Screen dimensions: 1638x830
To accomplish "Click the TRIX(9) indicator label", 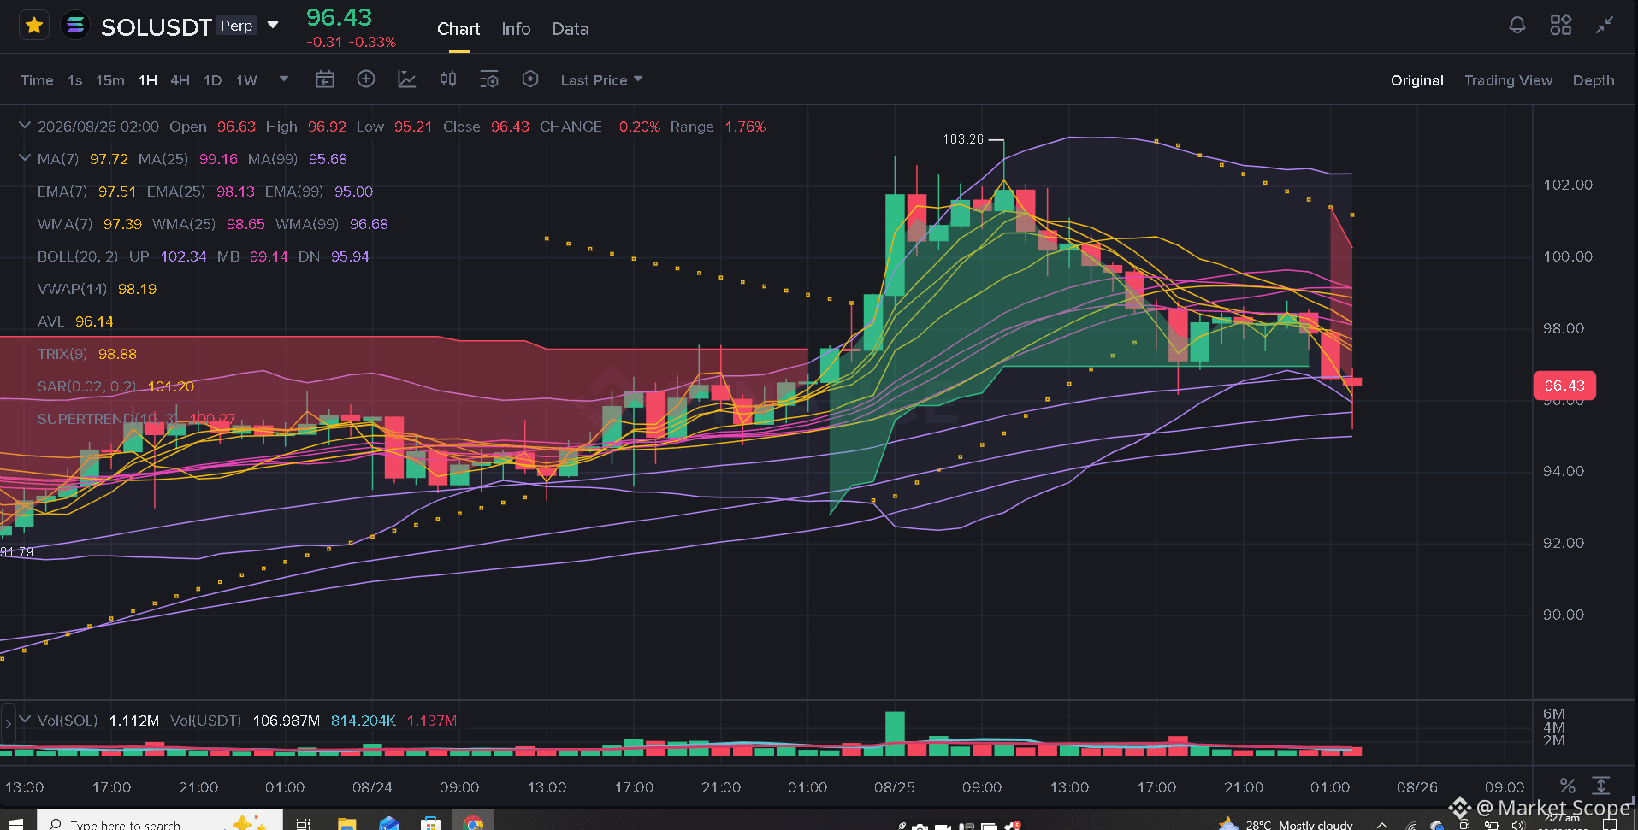I will tap(62, 354).
